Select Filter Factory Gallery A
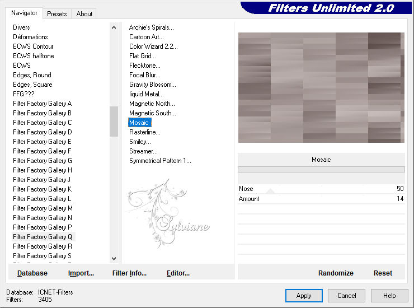This screenshot has height=308, width=414. pyautogui.click(x=43, y=104)
